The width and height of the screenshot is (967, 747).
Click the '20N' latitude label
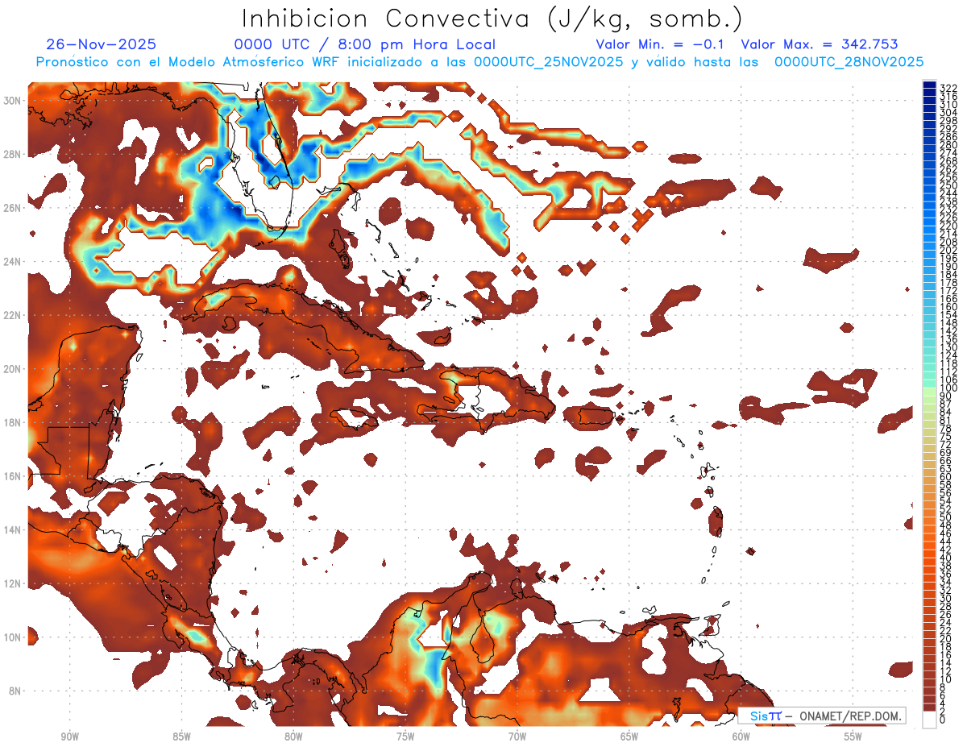point(13,368)
